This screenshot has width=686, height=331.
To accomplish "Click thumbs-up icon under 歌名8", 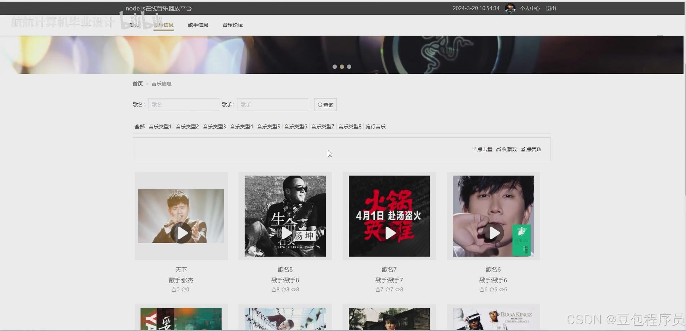I will (274, 289).
